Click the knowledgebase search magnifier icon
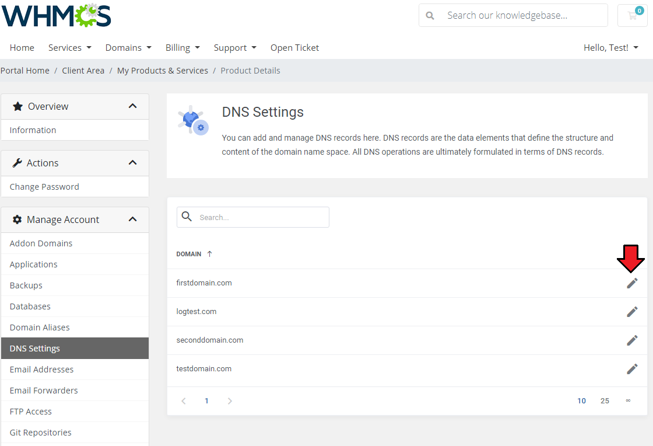Viewport: 653px width, 446px height. [430, 16]
